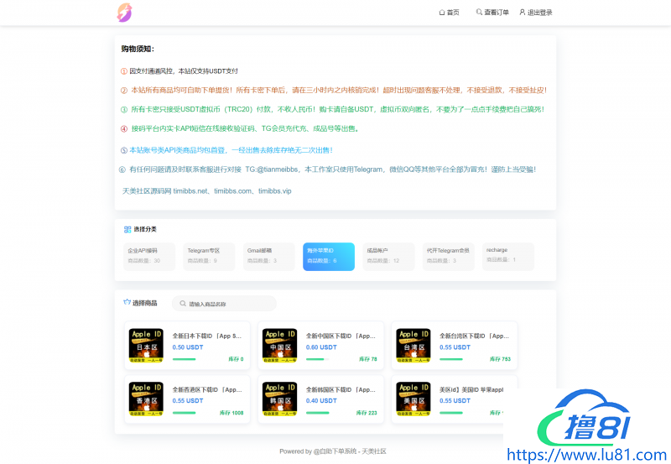
Task: Click the magnifier icon beside 查看订单
Action: pyautogui.click(x=479, y=13)
